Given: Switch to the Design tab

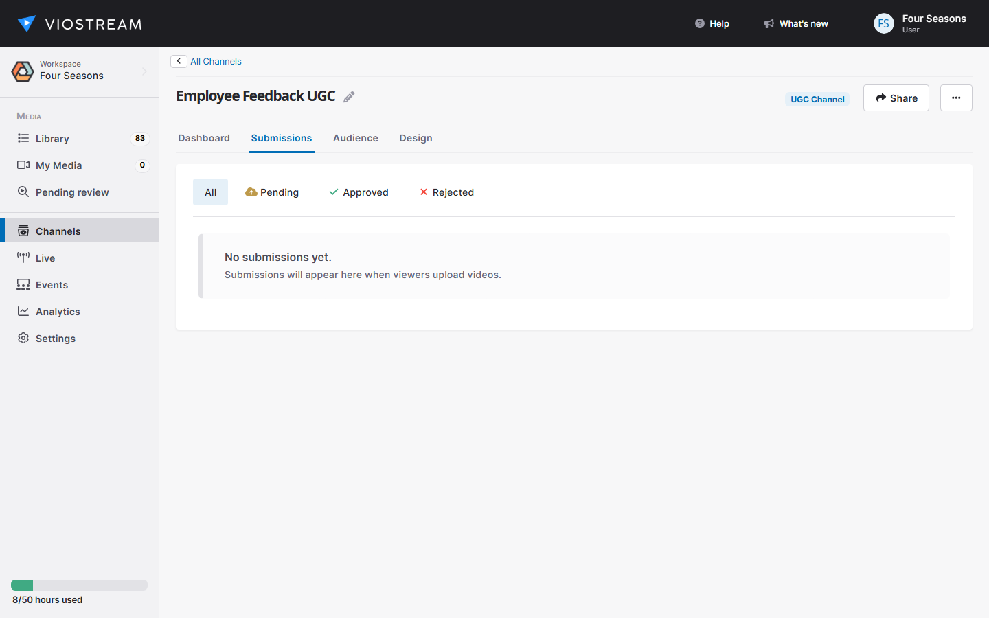Looking at the screenshot, I should pos(416,138).
